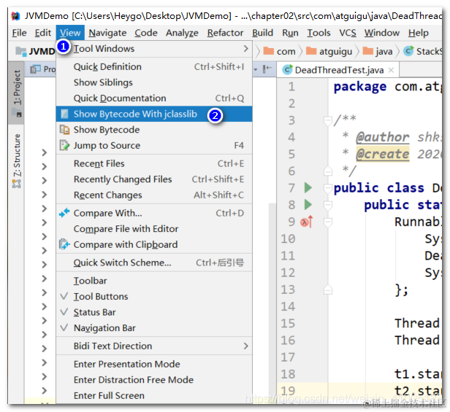Click the atguigu breadcrumb folder

click(329, 51)
